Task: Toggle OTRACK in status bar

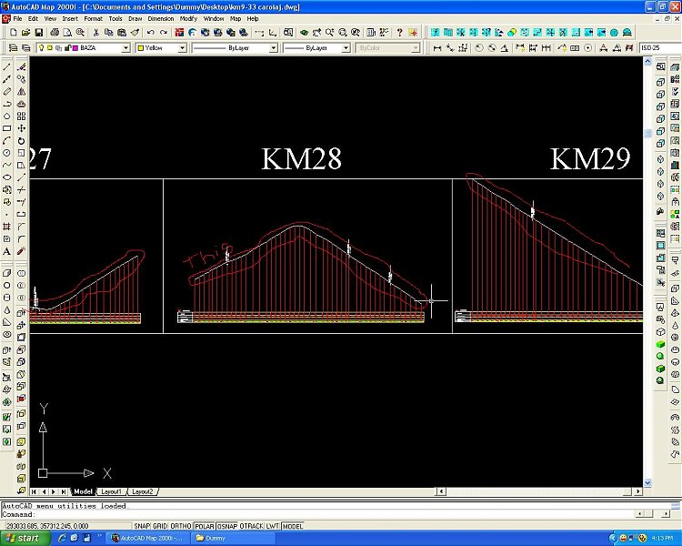Action: tap(251, 526)
